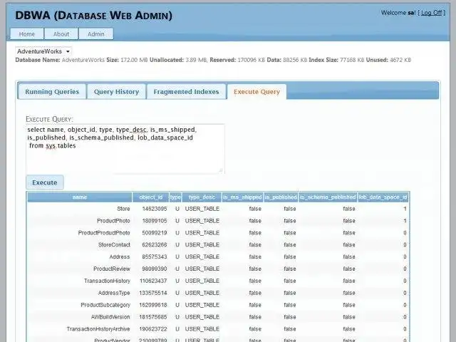Viewport: 456px width, 342px height.
Task: Click object_id value 133575514
Action: 153,293
